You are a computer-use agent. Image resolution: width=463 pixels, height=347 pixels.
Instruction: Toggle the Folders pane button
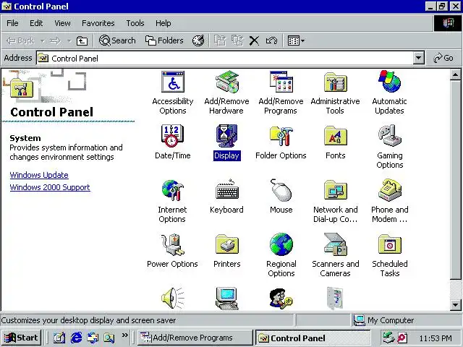click(x=164, y=40)
